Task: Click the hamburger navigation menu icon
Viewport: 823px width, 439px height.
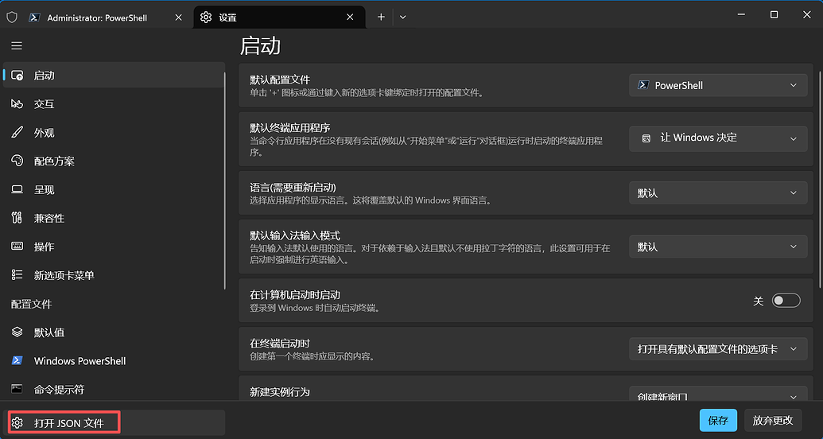Action: pyautogui.click(x=17, y=46)
